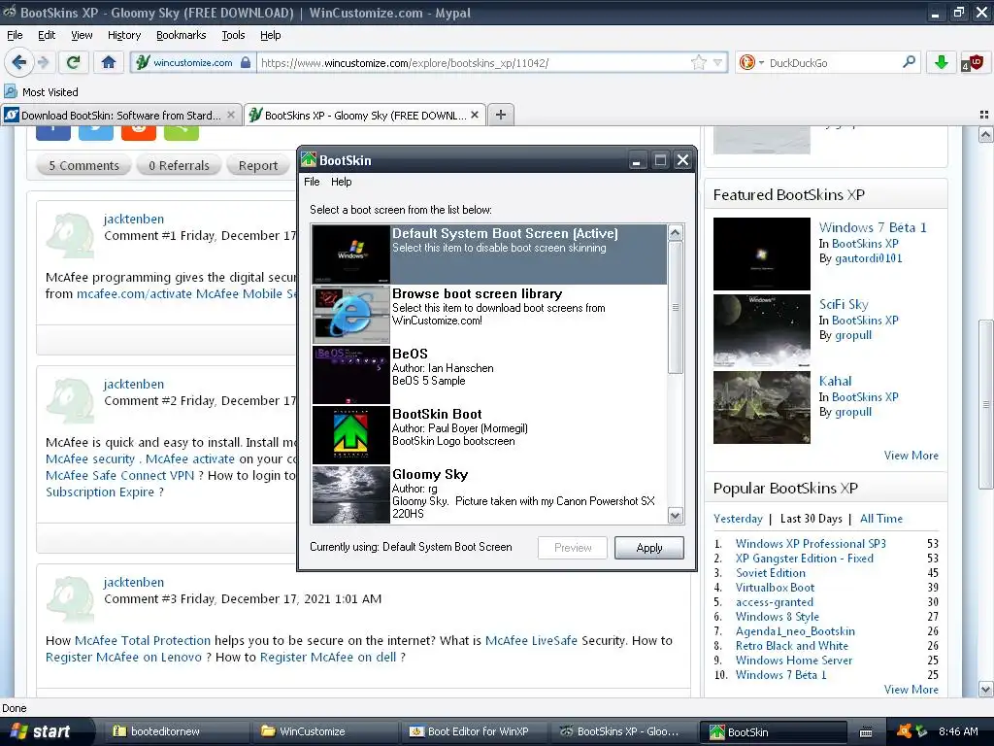Click the Preview button in BootSkin

(573, 548)
